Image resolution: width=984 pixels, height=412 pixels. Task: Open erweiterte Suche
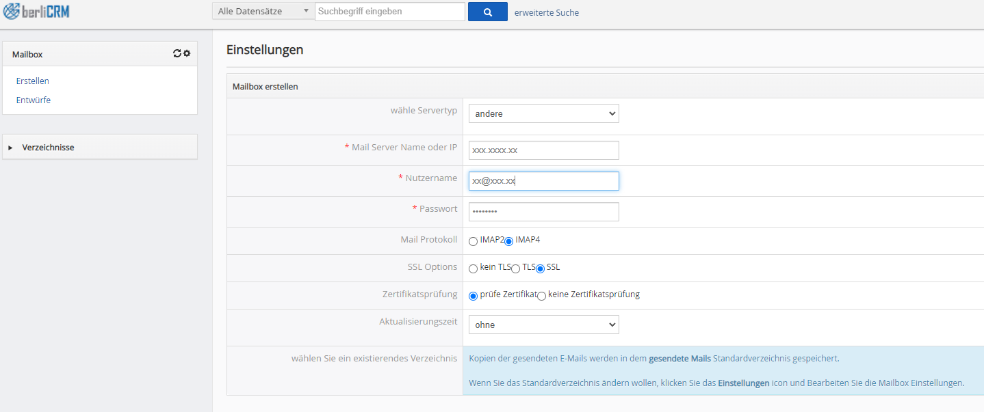click(x=546, y=12)
